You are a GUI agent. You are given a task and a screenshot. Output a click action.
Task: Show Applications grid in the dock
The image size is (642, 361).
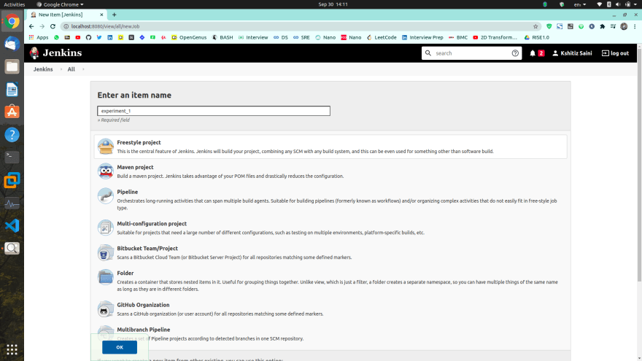pos(12,349)
